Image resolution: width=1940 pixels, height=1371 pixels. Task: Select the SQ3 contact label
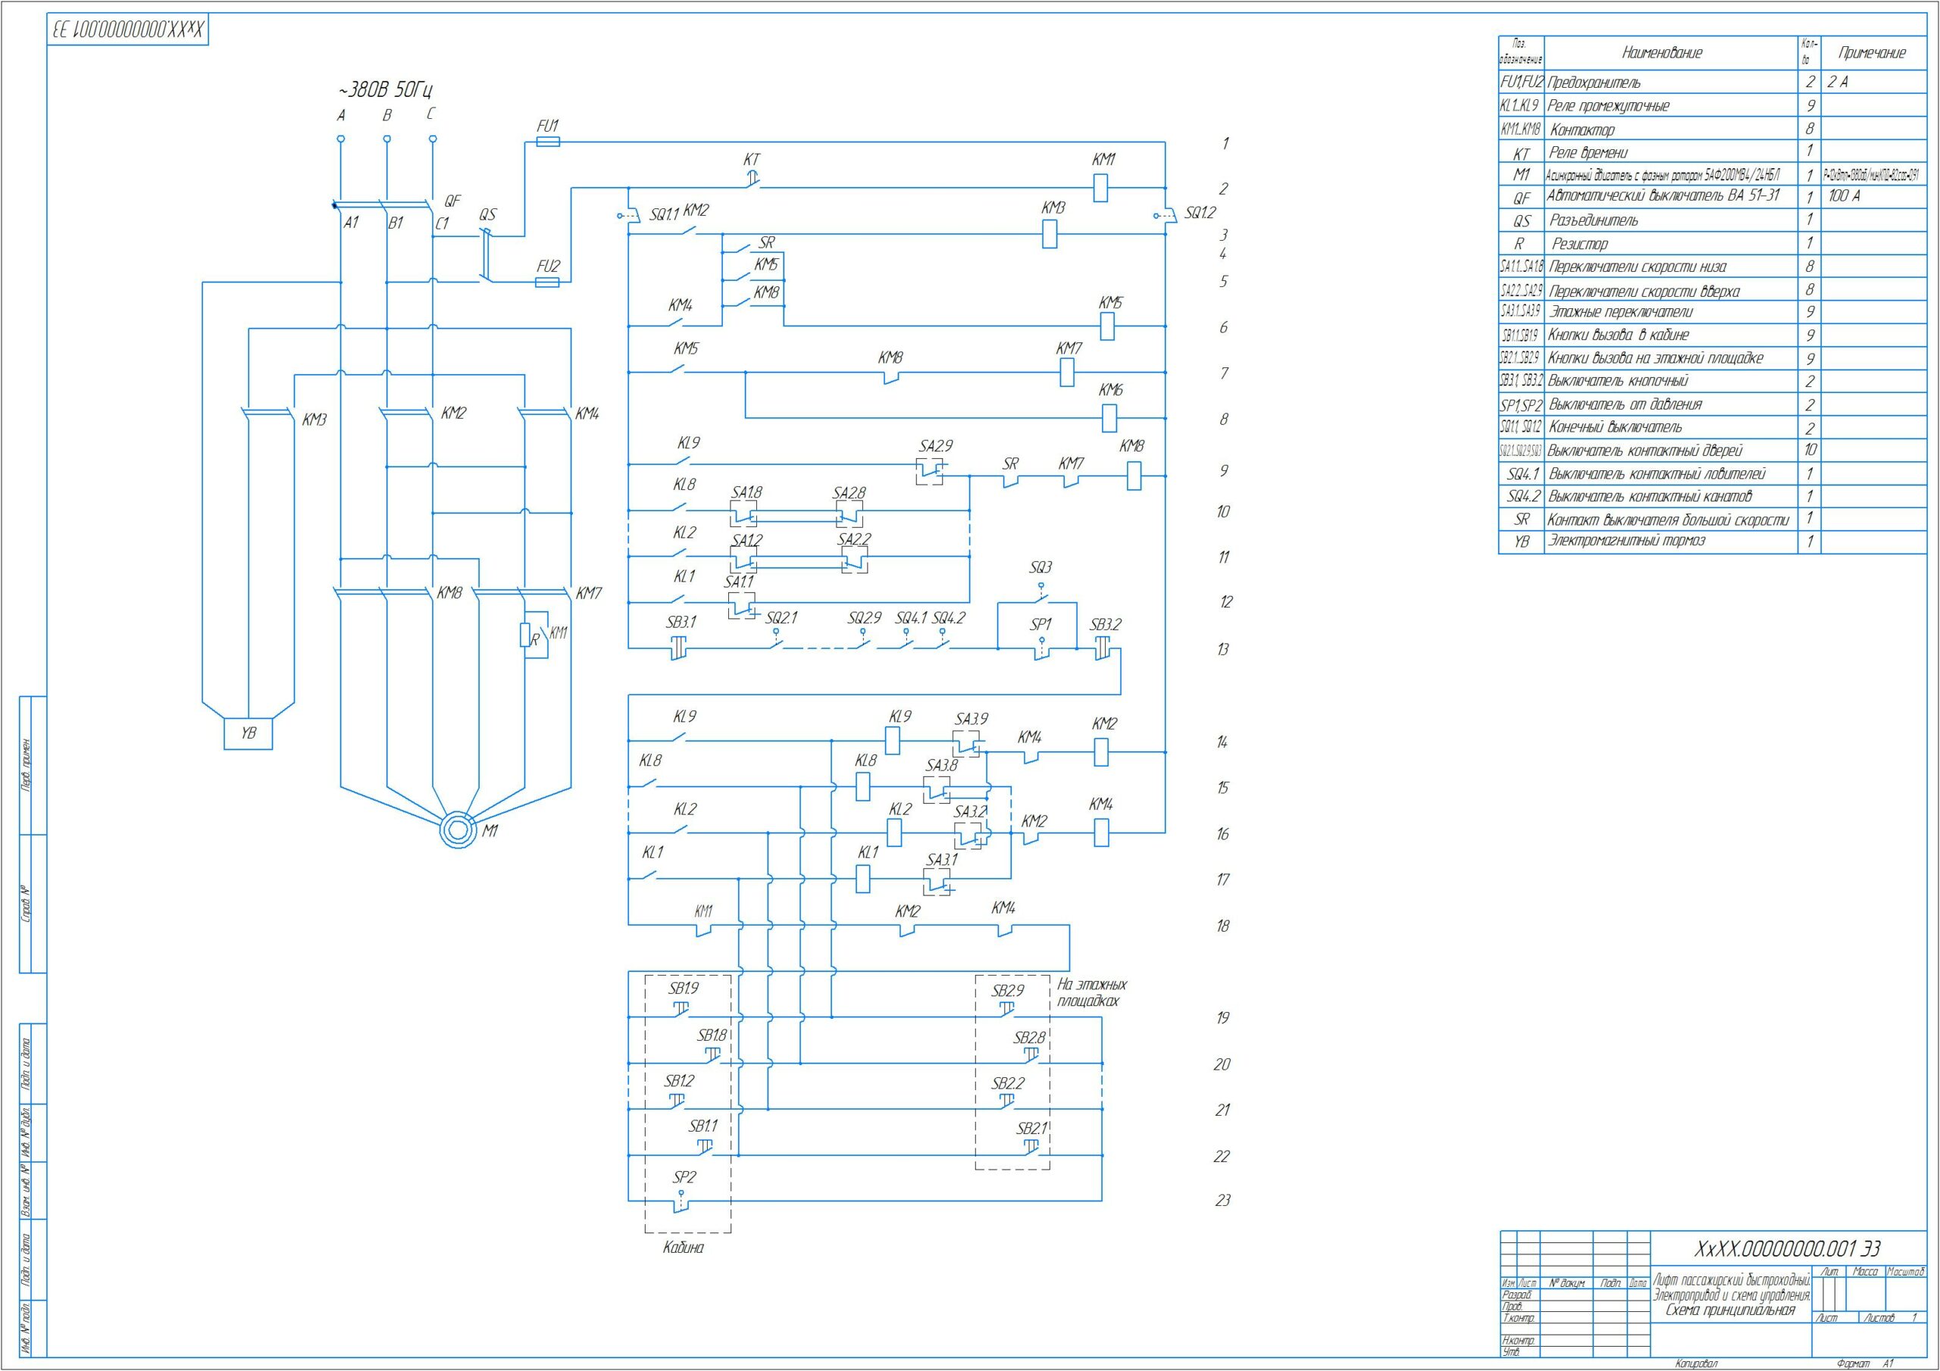[1041, 567]
